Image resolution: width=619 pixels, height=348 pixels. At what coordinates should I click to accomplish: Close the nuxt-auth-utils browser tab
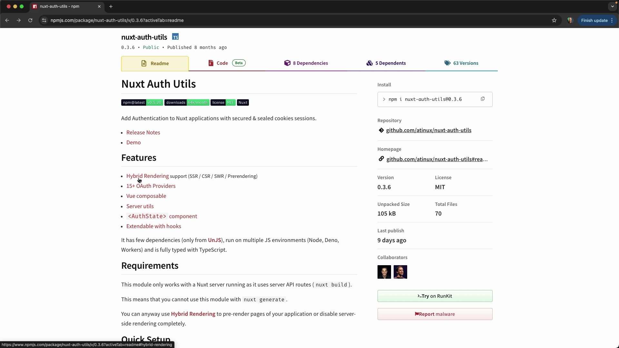[99, 6]
